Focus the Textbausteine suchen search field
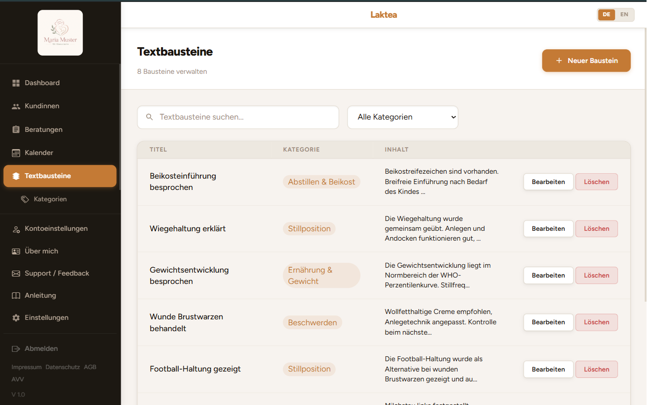The image size is (647, 405). coord(238,117)
